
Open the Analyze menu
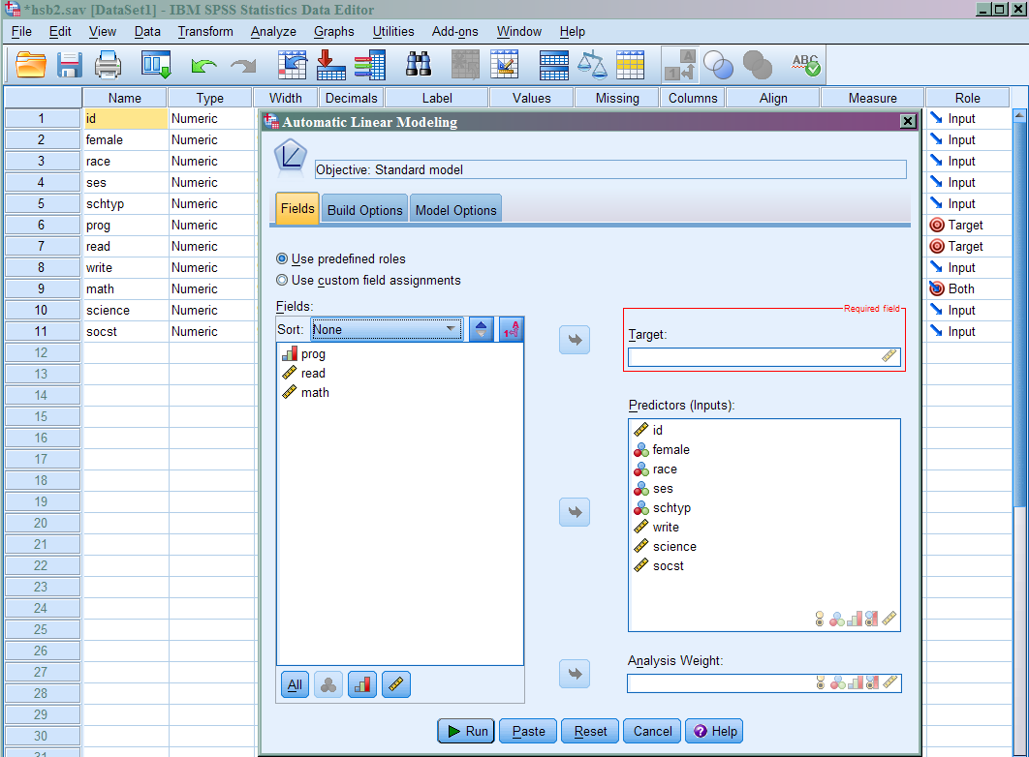[x=273, y=31]
